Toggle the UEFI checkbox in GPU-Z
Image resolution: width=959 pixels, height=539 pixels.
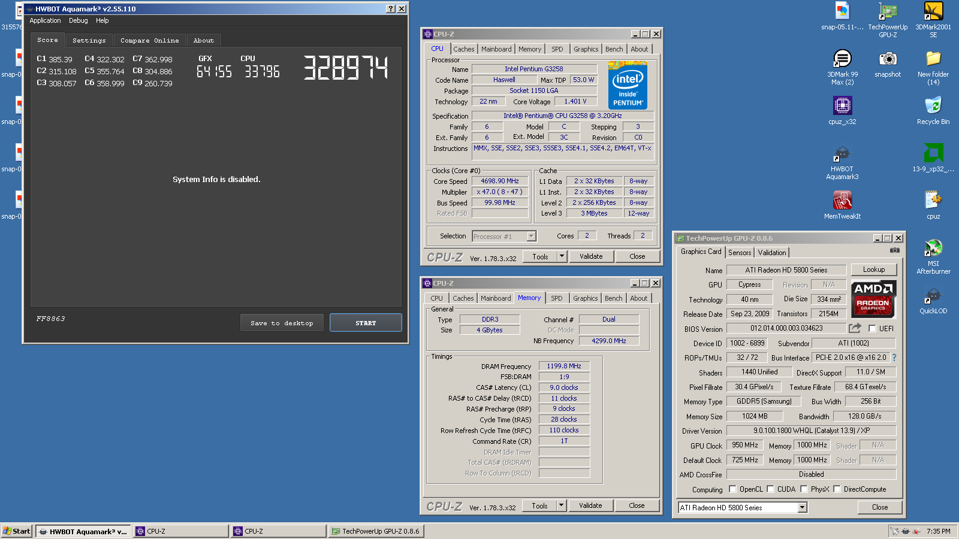(x=872, y=328)
